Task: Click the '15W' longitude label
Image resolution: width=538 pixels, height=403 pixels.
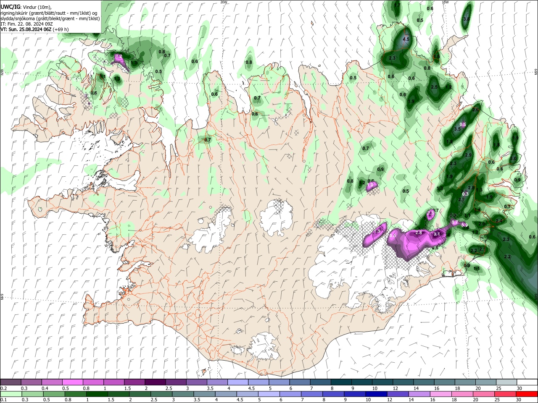Action: (x=446, y=2)
